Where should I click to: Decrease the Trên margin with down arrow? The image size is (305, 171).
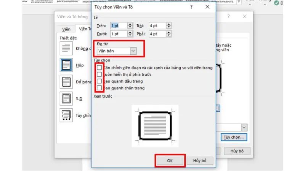(x=130, y=27)
